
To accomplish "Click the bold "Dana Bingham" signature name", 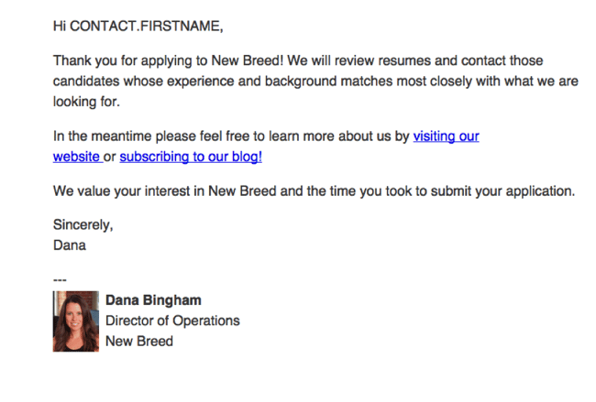I will [x=153, y=300].
